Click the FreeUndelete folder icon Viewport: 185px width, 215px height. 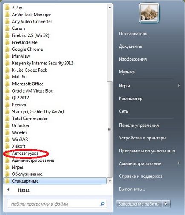click(7, 42)
